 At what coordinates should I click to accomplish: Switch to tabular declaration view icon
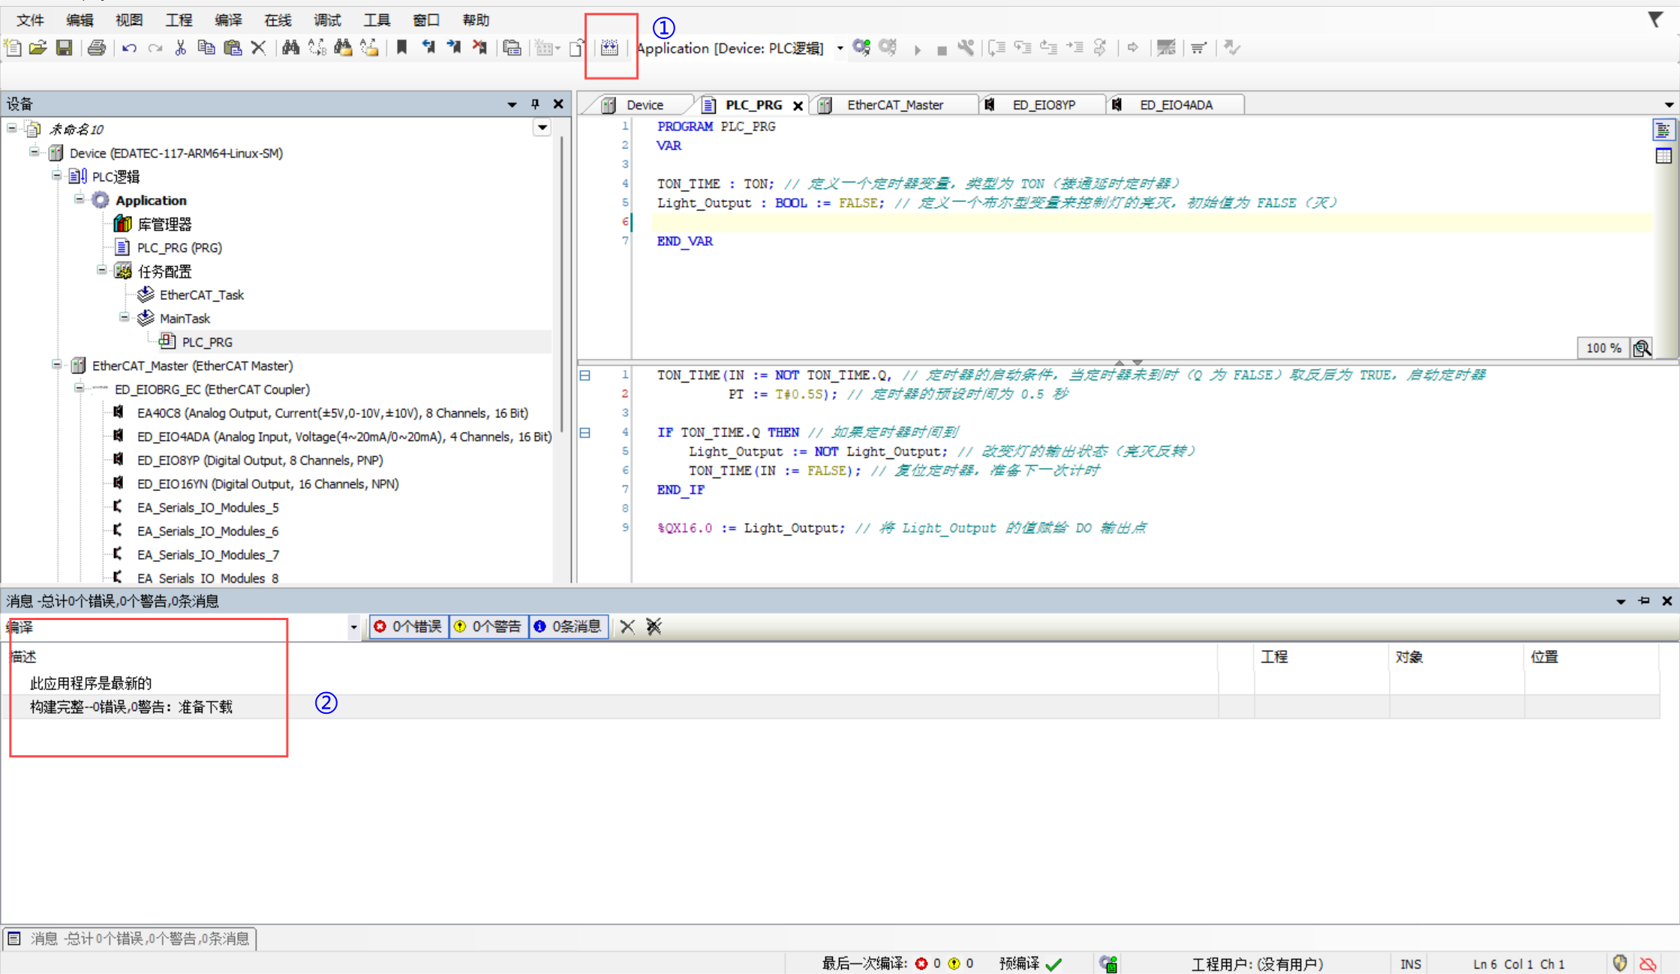pos(1663,156)
